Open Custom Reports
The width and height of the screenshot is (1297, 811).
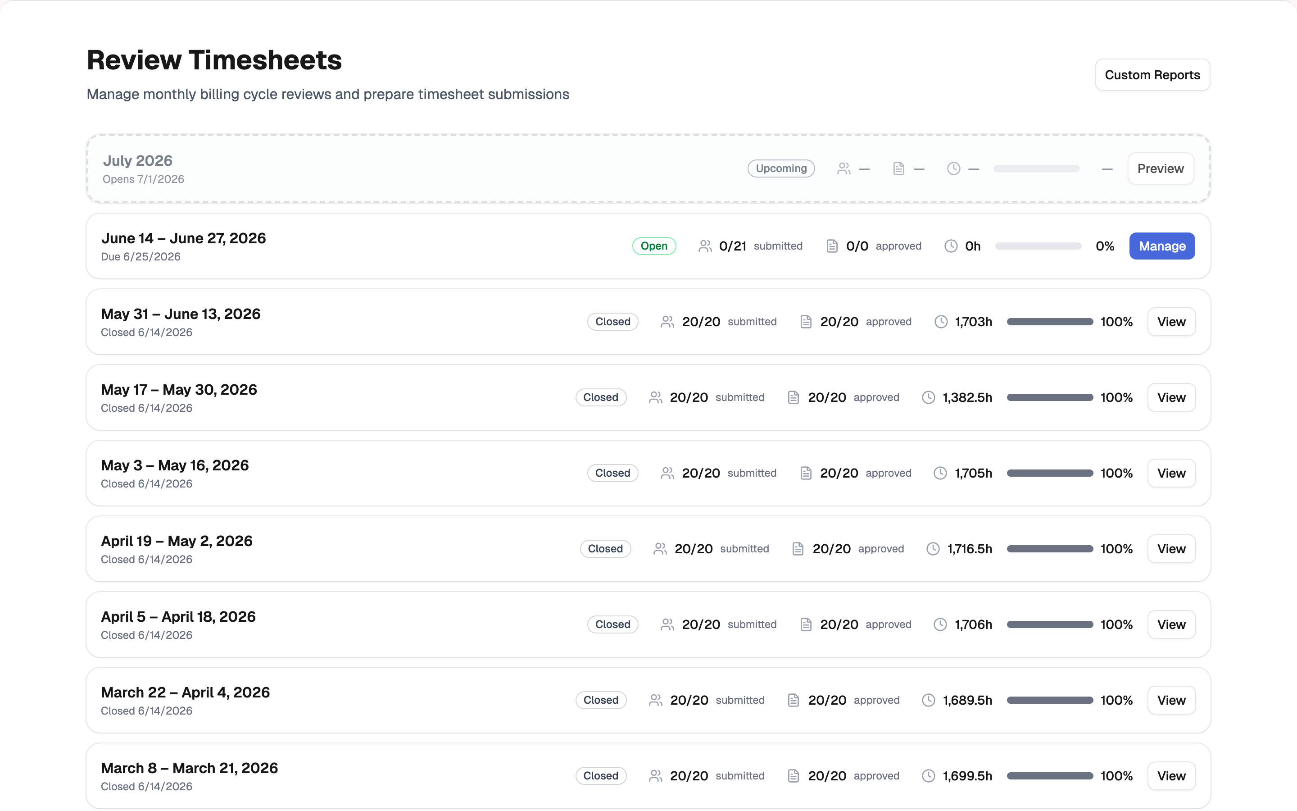click(1152, 75)
